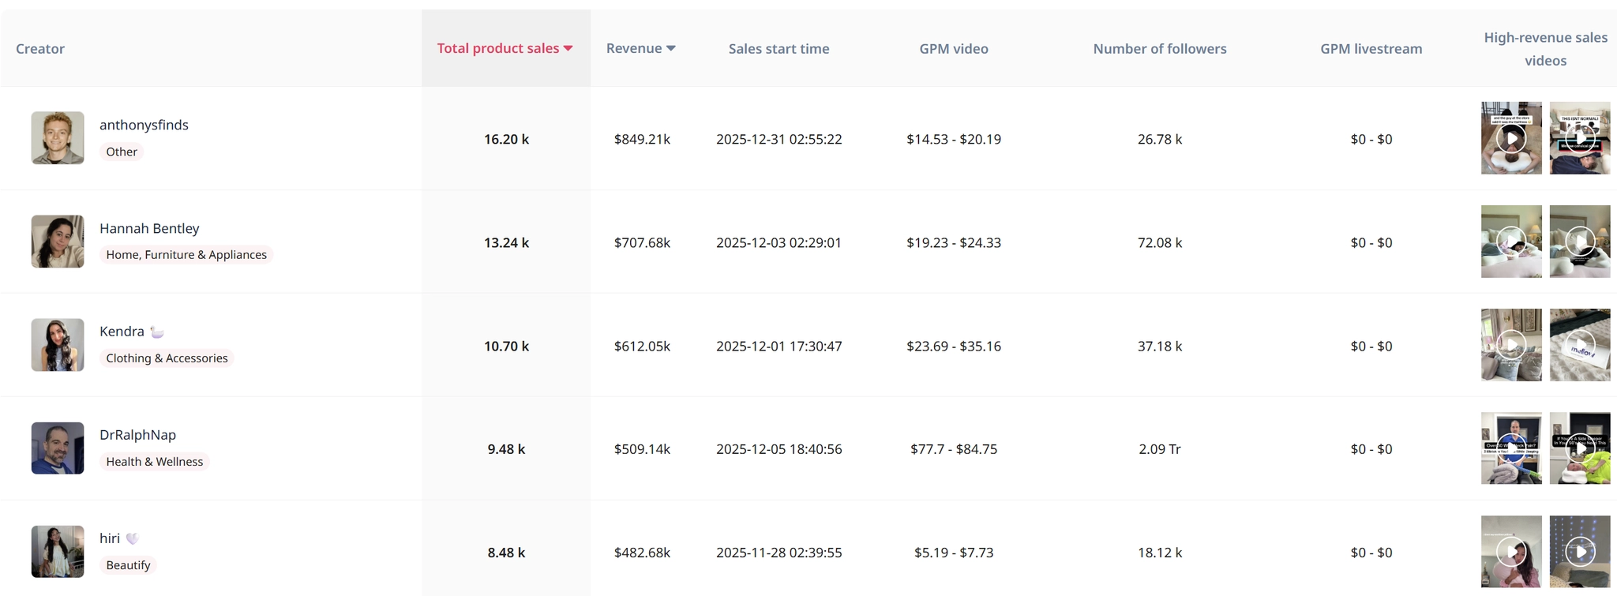Click the 26.78 k followers count

click(1160, 139)
